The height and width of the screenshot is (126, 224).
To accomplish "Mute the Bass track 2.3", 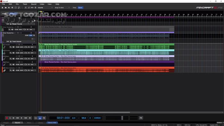I will pyautogui.click(x=17, y=59).
